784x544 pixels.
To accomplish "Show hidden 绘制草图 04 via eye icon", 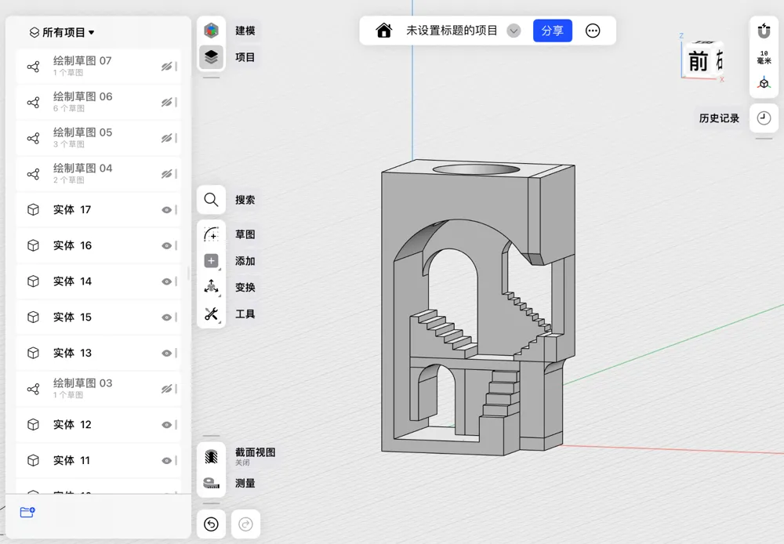I will [166, 174].
